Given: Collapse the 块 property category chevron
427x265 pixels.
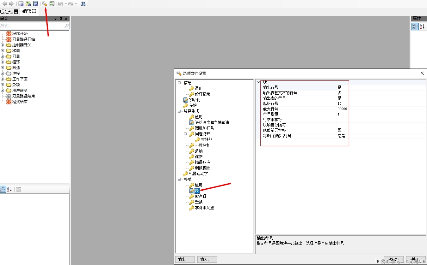Looking at the screenshot, I should [x=259, y=82].
